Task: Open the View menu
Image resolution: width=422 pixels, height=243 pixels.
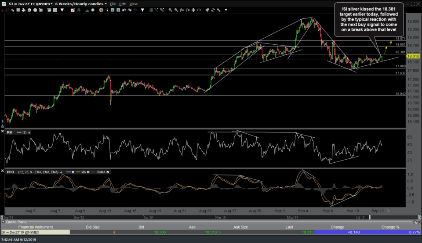Action: tap(133, 4)
